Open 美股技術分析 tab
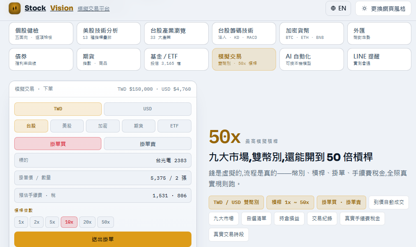Image resolution: width=416 pixels, height=247 pixels. [109, 33]
